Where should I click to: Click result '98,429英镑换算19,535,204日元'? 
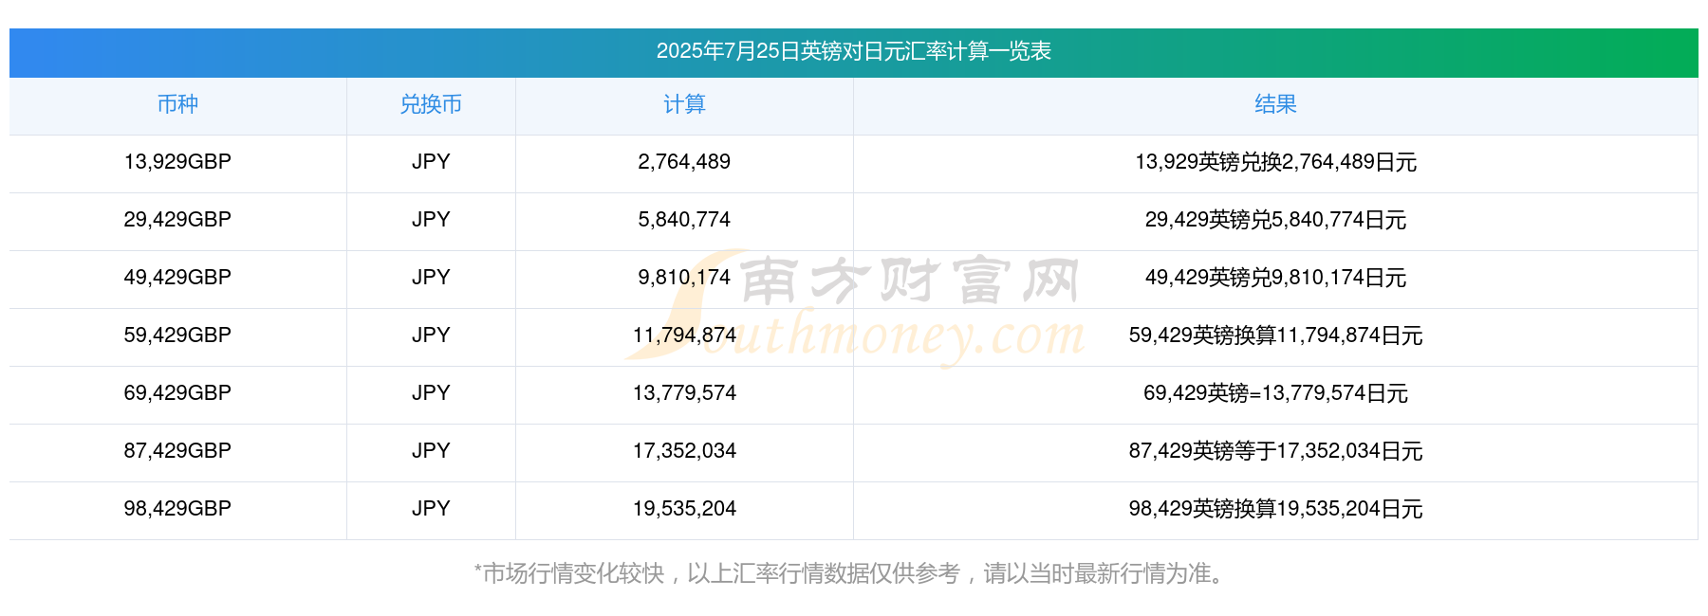pyautogui.click(x=1275, y=509)
